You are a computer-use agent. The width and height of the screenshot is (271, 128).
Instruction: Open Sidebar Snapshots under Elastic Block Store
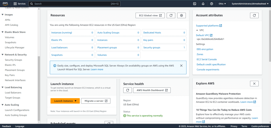pos(11,42)
